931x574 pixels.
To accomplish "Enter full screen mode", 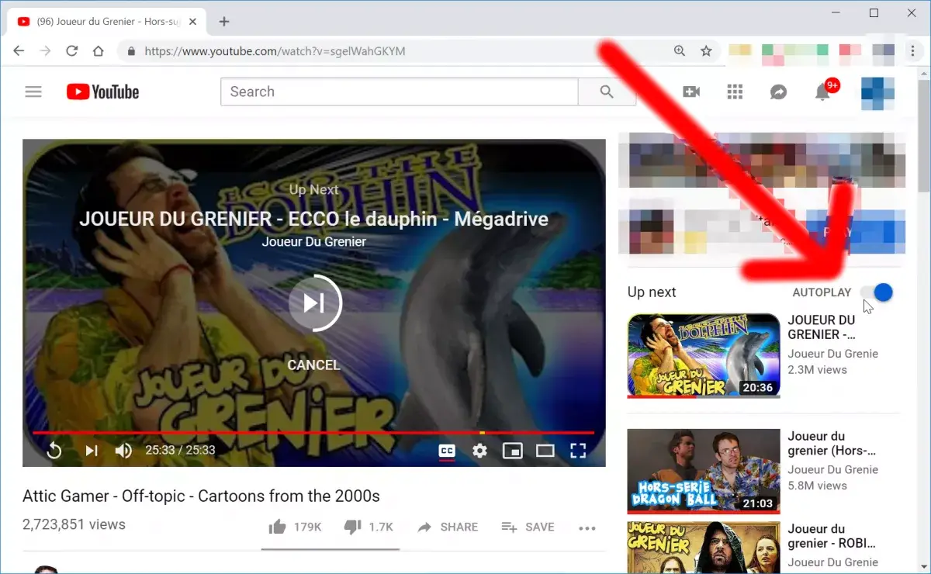I will tap(578, 450).
